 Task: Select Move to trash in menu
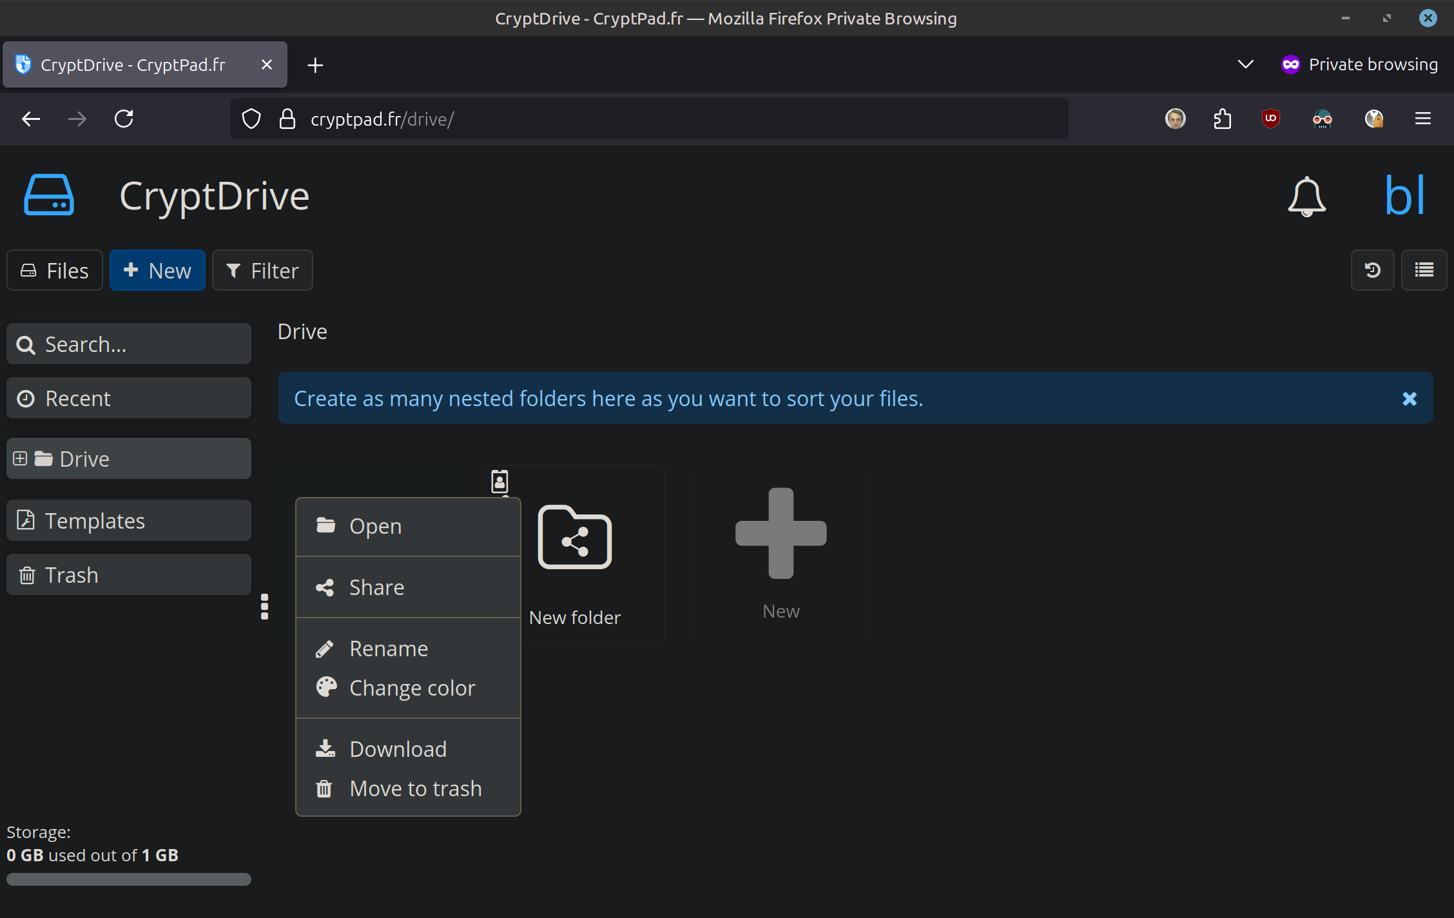tap(415, 788)
